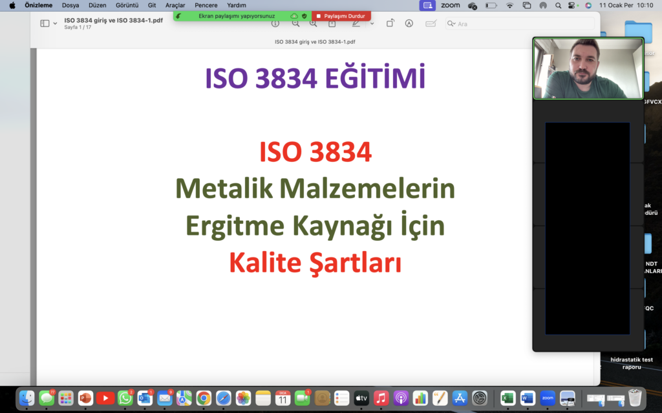662x413 pixels.
Task: Open the form filling tool
Action: click(x=431, y=23)
